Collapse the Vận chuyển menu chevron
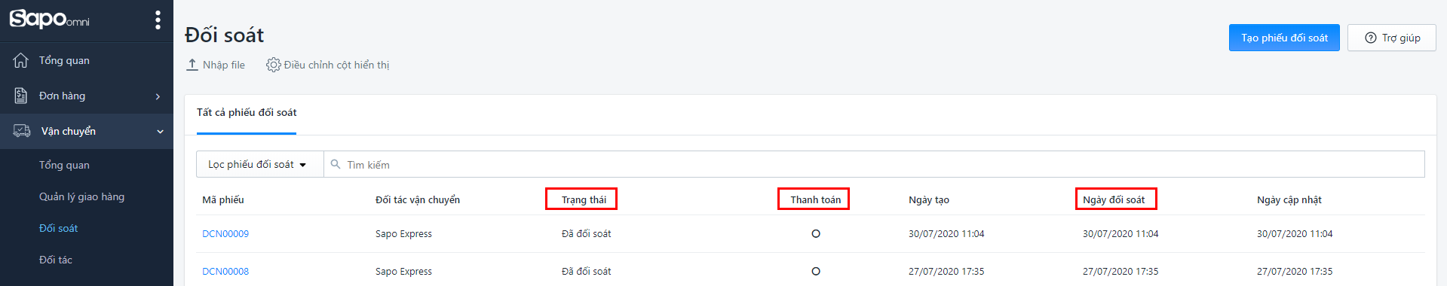The width and height of the screenshot is (1447, 286). pos(160,132)
